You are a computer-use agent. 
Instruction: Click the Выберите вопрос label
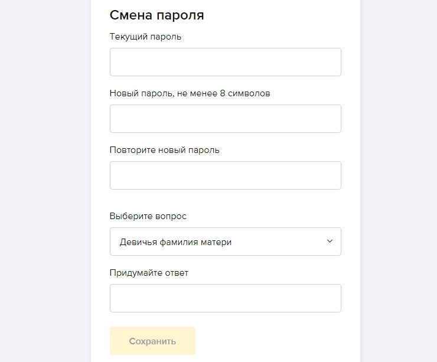[148, 216]
